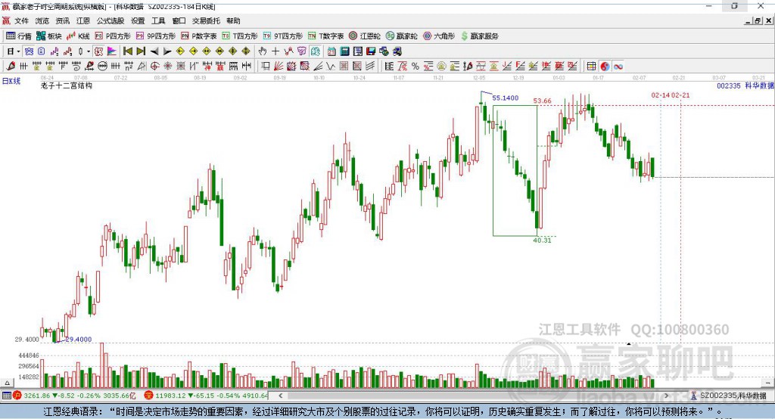
Task: Select the Gann fan red lines tool
Action: click(279, 67)
